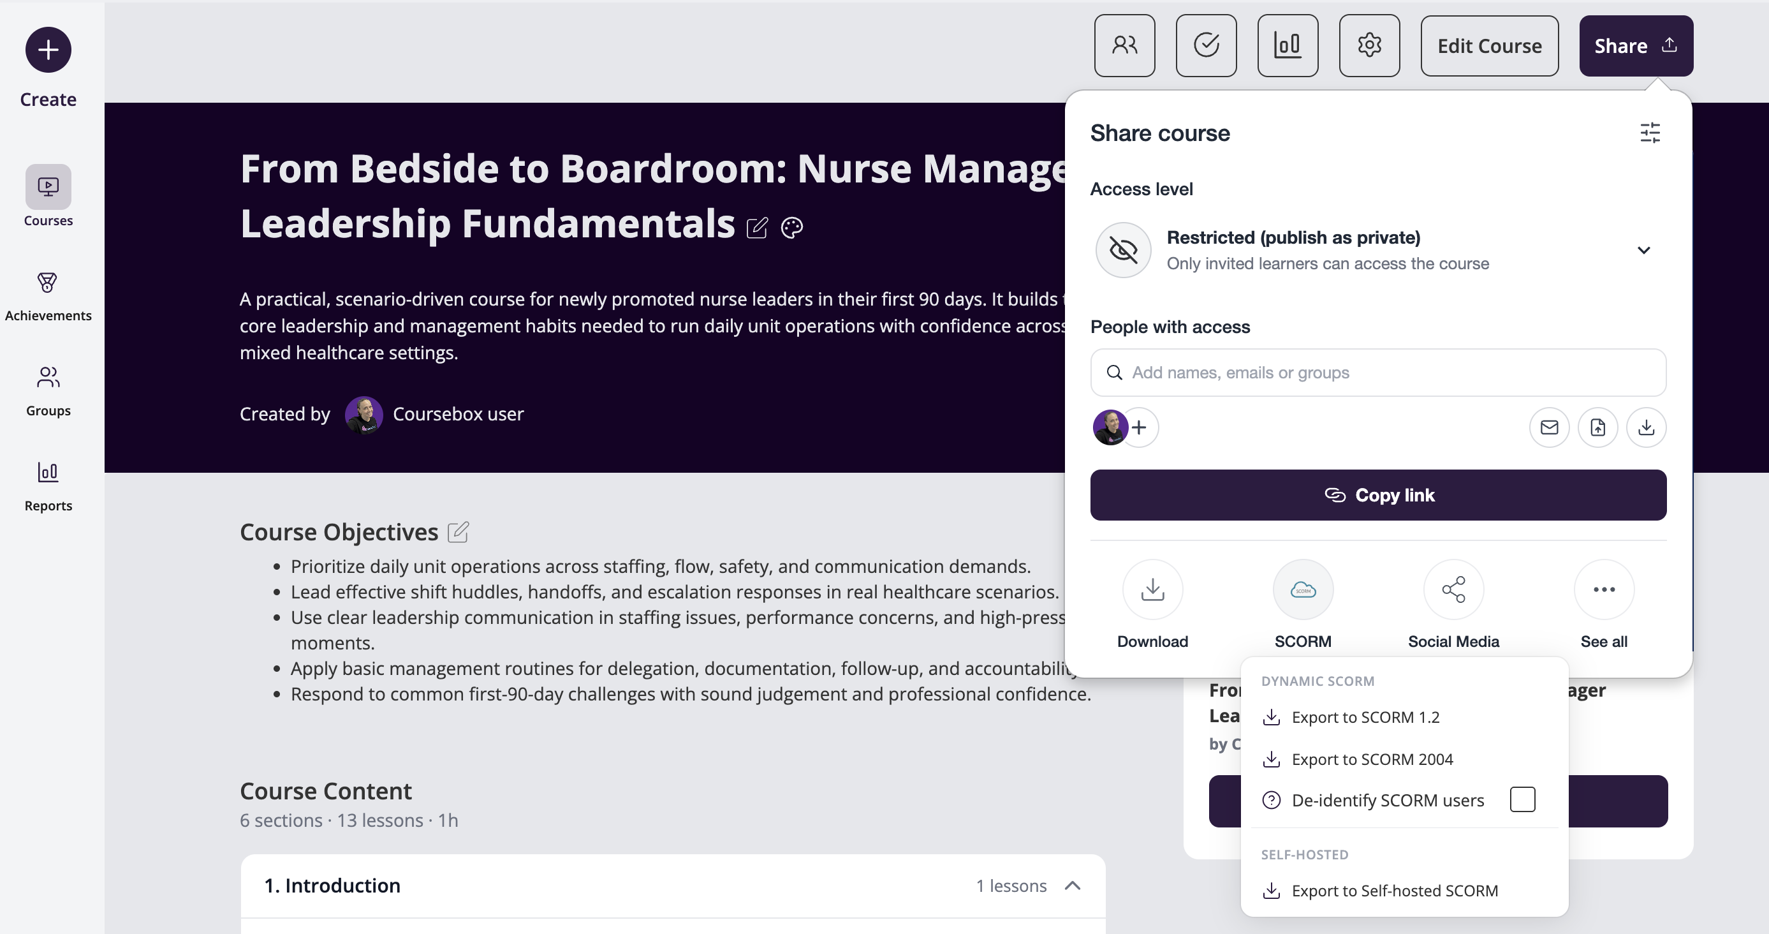1769x934 pixels.
Task: Click the envelope email invite icon
Action: click(x=1549, y=427)
